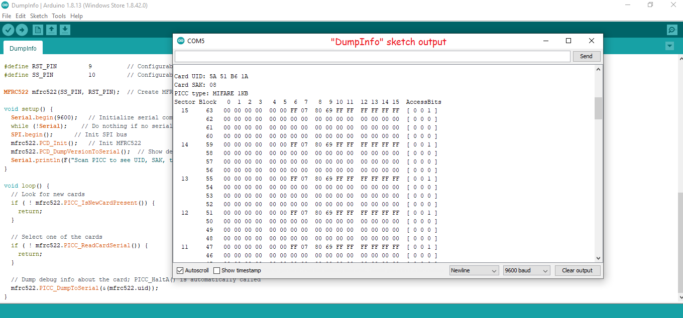Open the Tools menu

tap(59, 16)
